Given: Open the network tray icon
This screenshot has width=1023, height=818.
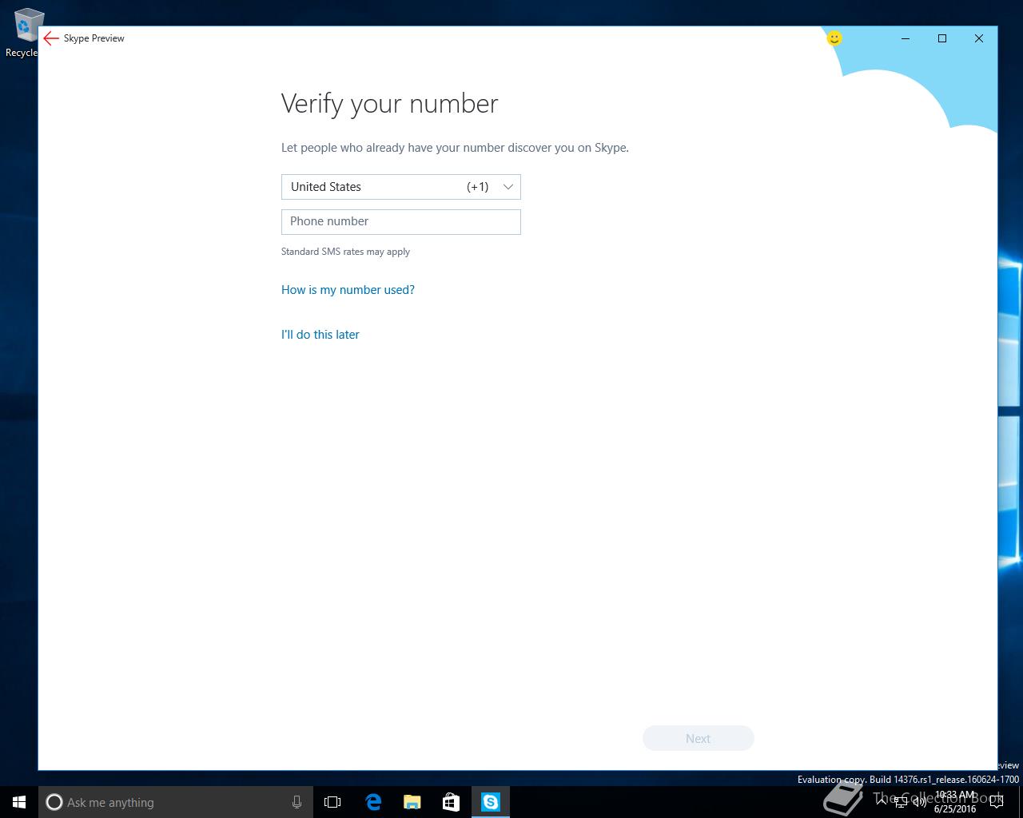Looking at the screenshot, I should tap(901, 802).
